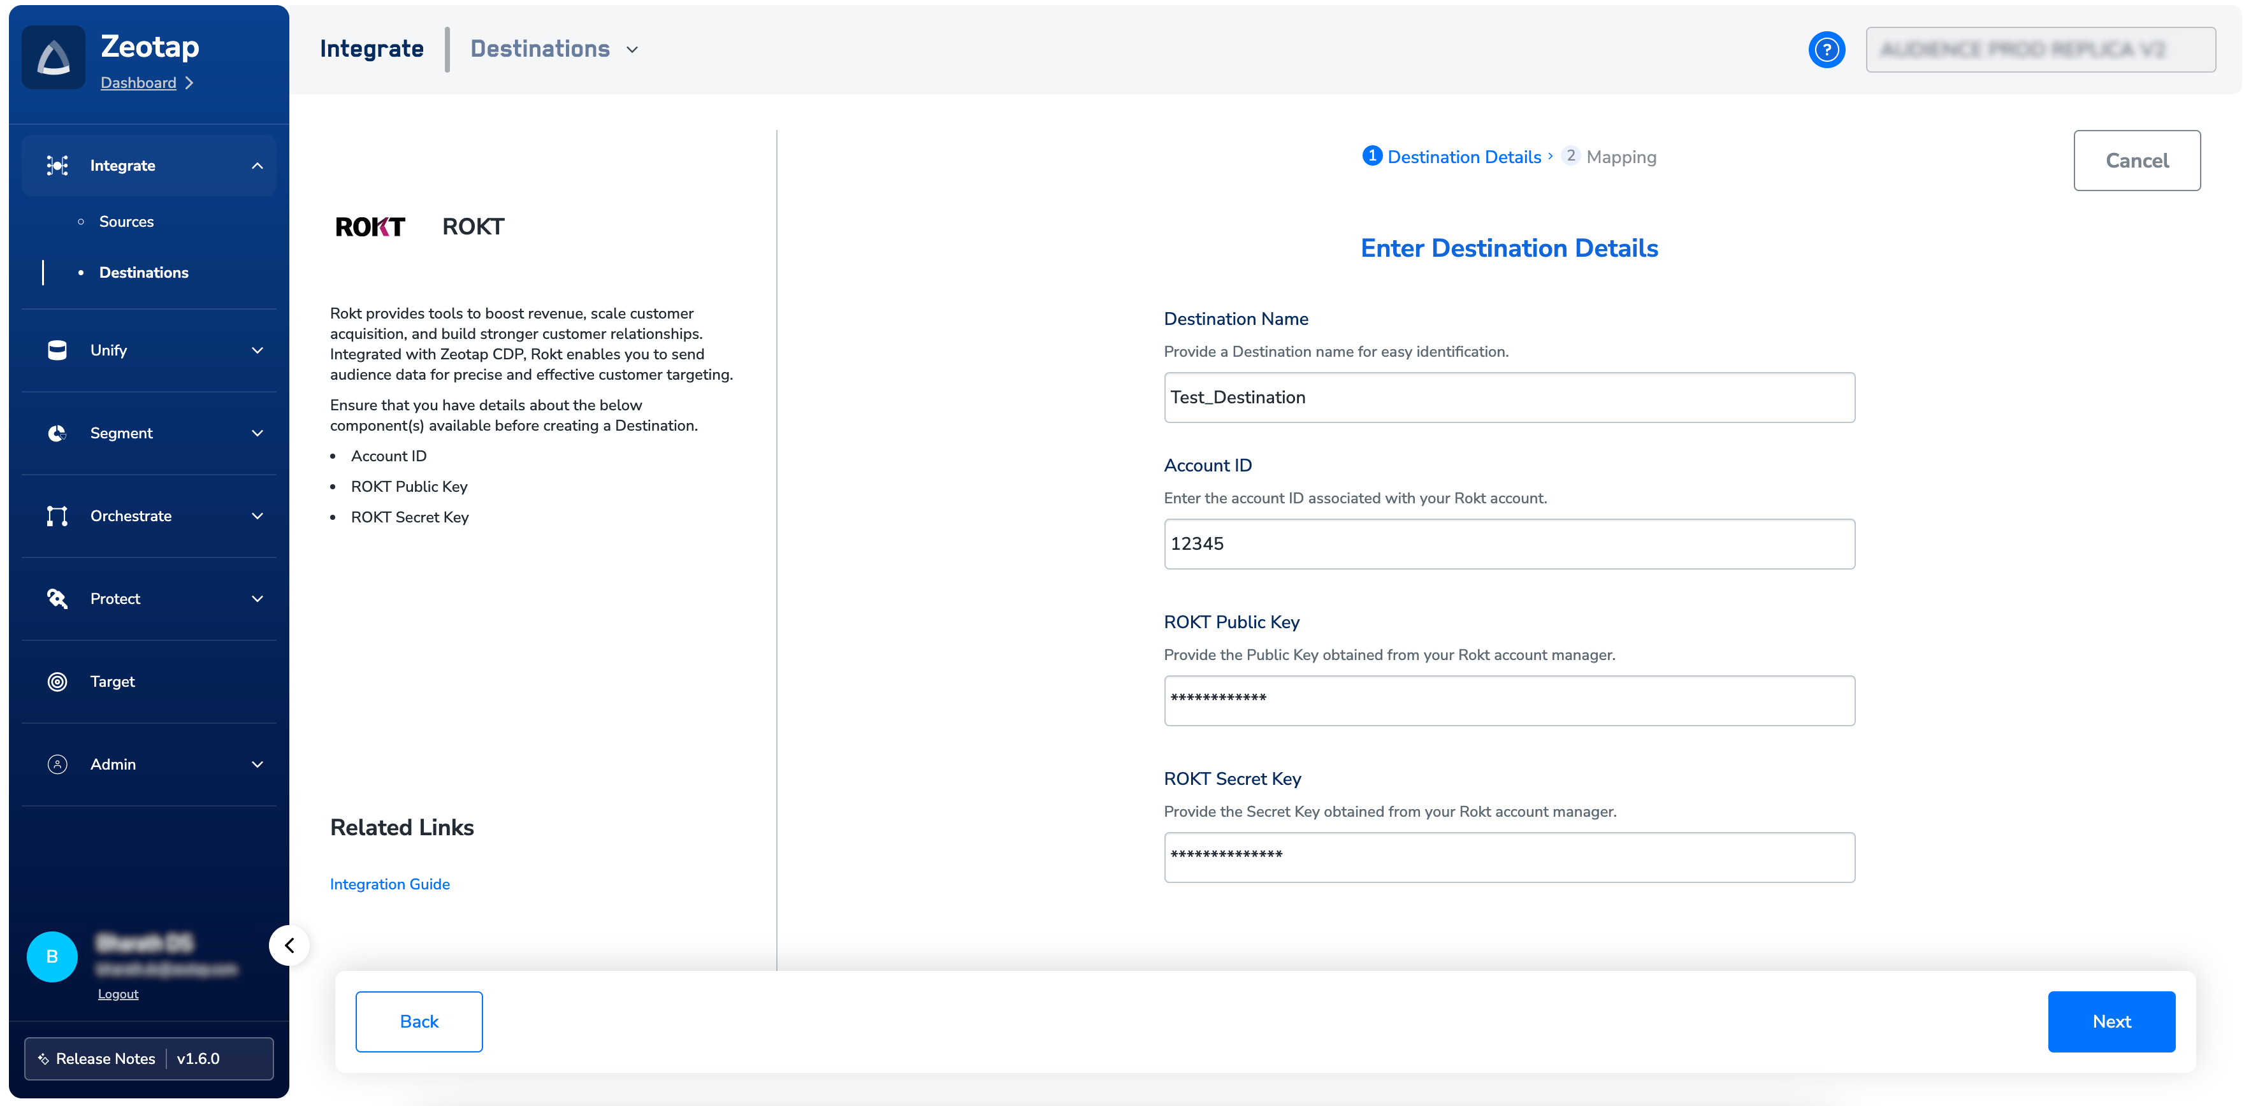The height and width of the screenshot is (1106, 2251).
Task: Click the Sources menu item
Action: pyautogui.click(x=126, y=221)
